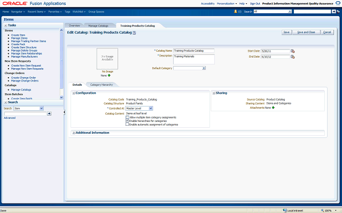Open the End Date calendar picker

[292, 56]
